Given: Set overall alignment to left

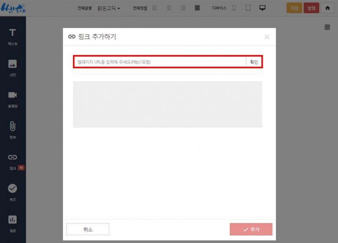Looking at the screenshot, I should tap(155, 8).
